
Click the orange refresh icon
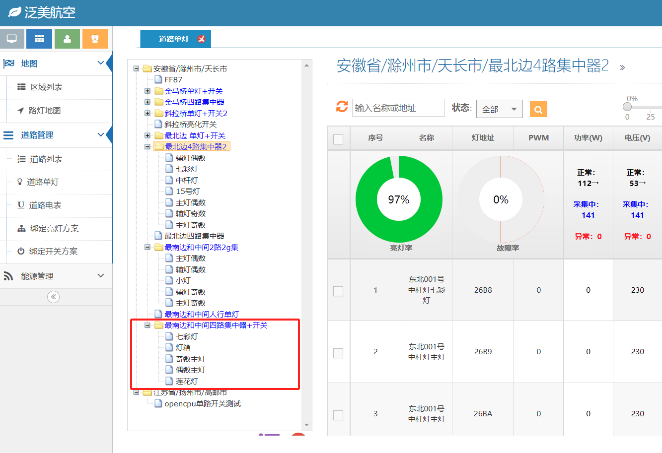tap(342, 107)
